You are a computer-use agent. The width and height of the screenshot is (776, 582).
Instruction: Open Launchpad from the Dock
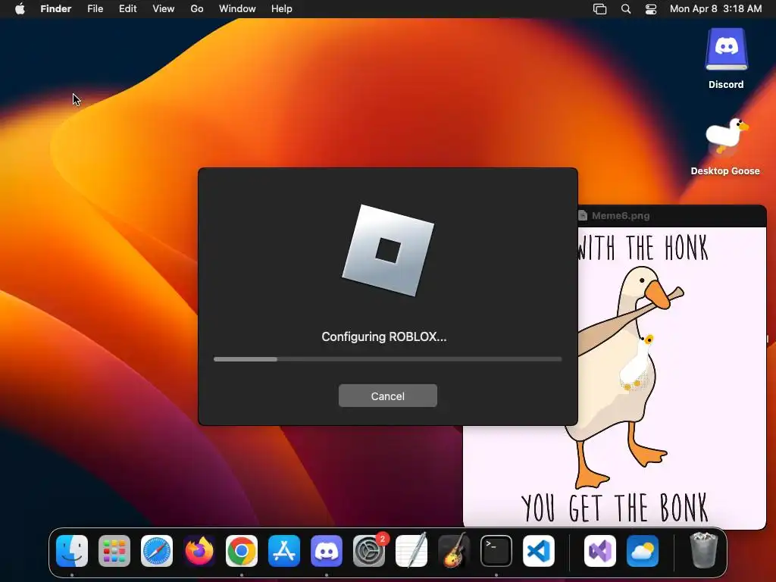114,551
